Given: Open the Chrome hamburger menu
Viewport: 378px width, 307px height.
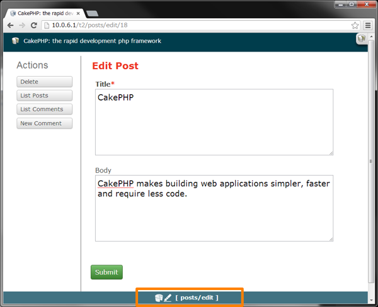Looking at the screenshot, I should (368, 25).
